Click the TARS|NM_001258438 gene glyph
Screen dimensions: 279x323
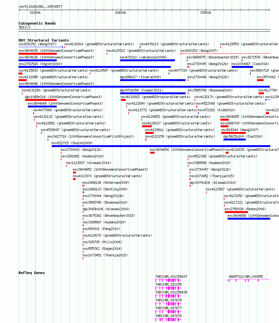pyautogui.click(x=168, y=296)
